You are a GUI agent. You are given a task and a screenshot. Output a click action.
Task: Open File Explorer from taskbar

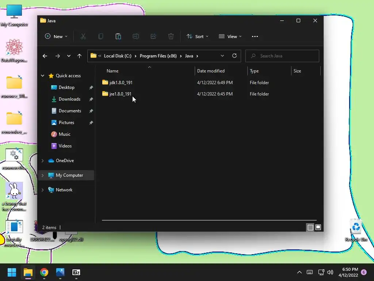tap(28, 272)
